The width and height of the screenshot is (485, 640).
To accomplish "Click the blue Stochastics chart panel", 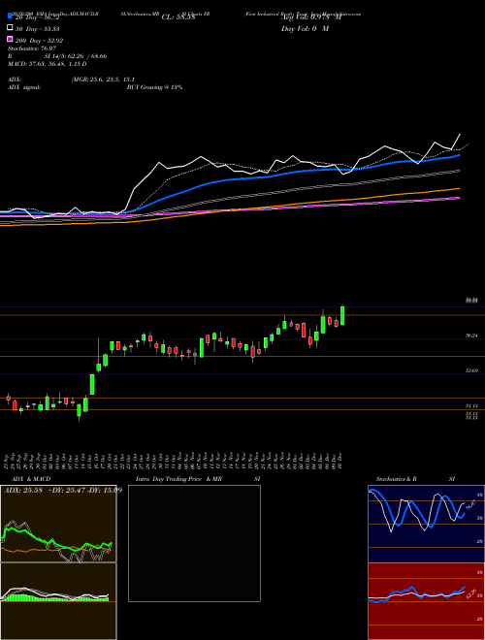I will [x=426, y=524].
